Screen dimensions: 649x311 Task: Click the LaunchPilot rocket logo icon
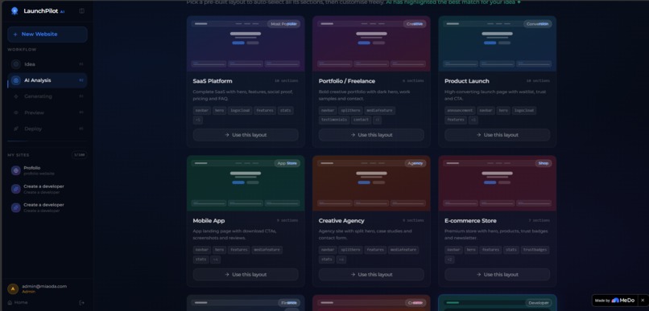coord(14,10)
